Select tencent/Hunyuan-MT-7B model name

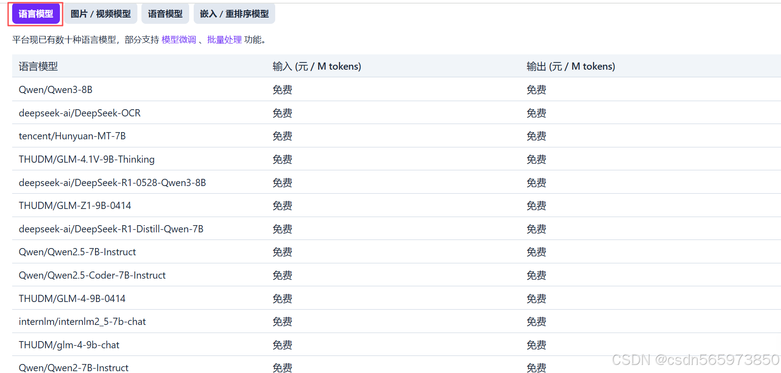pos(72,136)
